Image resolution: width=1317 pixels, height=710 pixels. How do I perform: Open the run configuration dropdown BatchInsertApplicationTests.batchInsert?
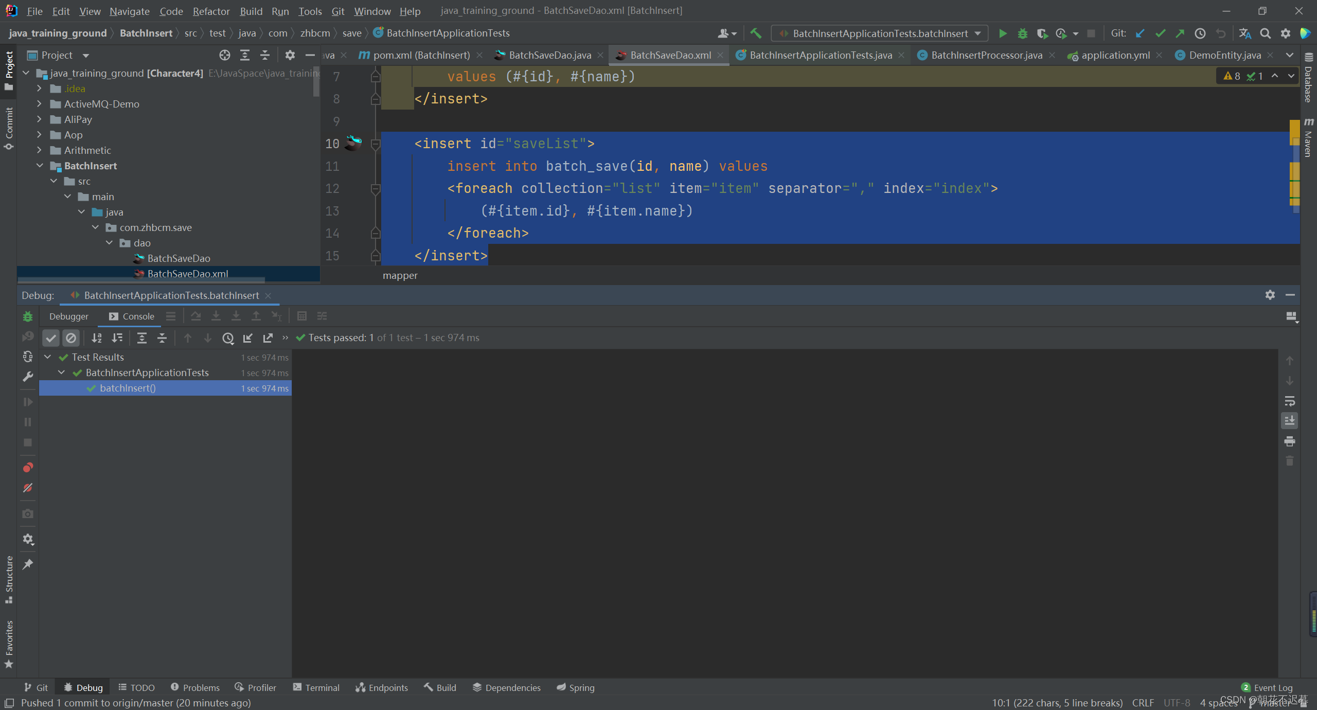[880, 33]
